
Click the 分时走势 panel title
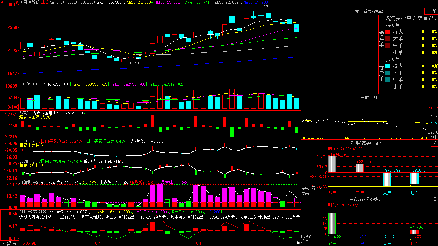point(369,98)
